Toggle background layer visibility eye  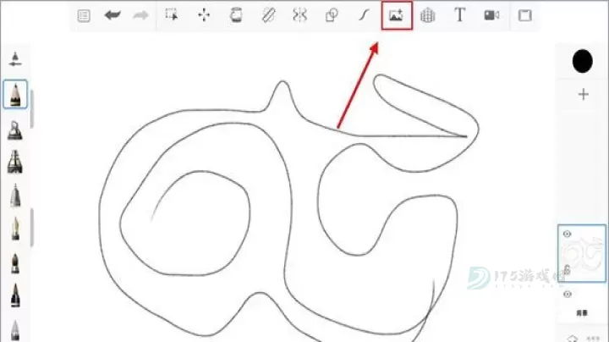pos(567,293)
